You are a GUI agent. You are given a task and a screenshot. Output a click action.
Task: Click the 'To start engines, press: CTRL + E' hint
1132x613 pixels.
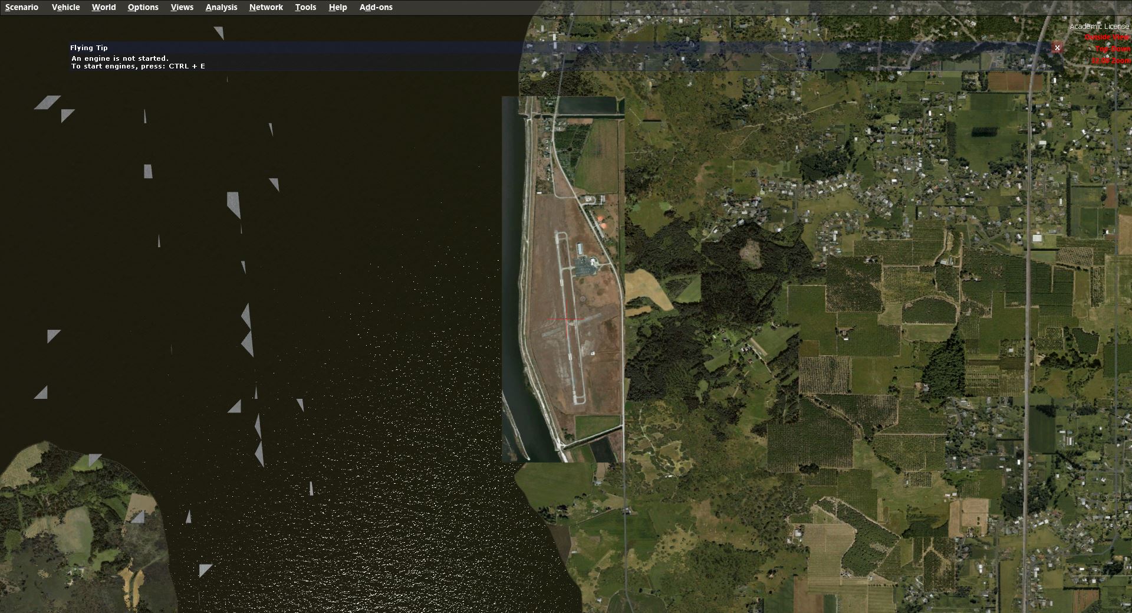pyautogui.click(x=139, y=66)
